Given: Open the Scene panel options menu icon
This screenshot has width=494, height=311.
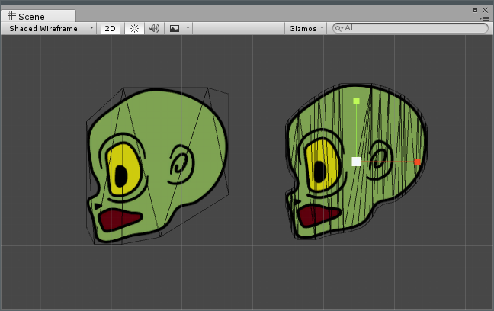Looking at the screenshot, I should tap(484, 18).
